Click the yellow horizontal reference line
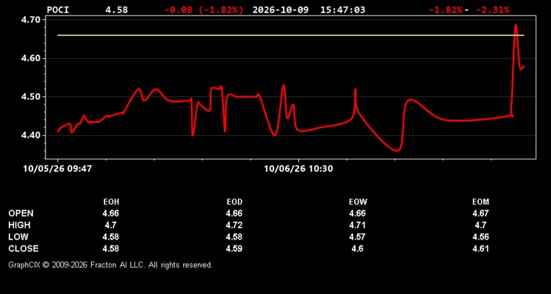This screenshot has width=551, height=294. pyautogui.click(x=291, y=35)
